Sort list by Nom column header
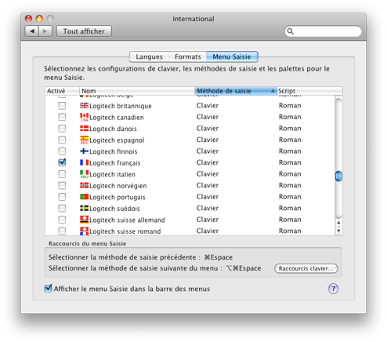Viewport: 387px width, 342px height. point(137,91)
